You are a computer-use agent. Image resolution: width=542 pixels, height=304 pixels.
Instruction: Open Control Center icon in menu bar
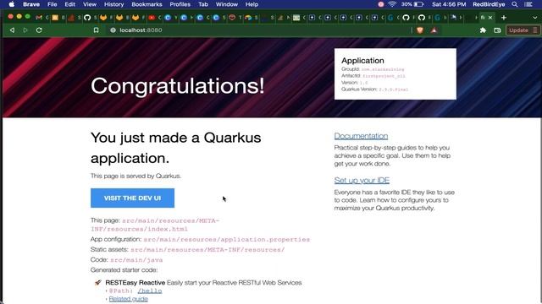[528, 4]
